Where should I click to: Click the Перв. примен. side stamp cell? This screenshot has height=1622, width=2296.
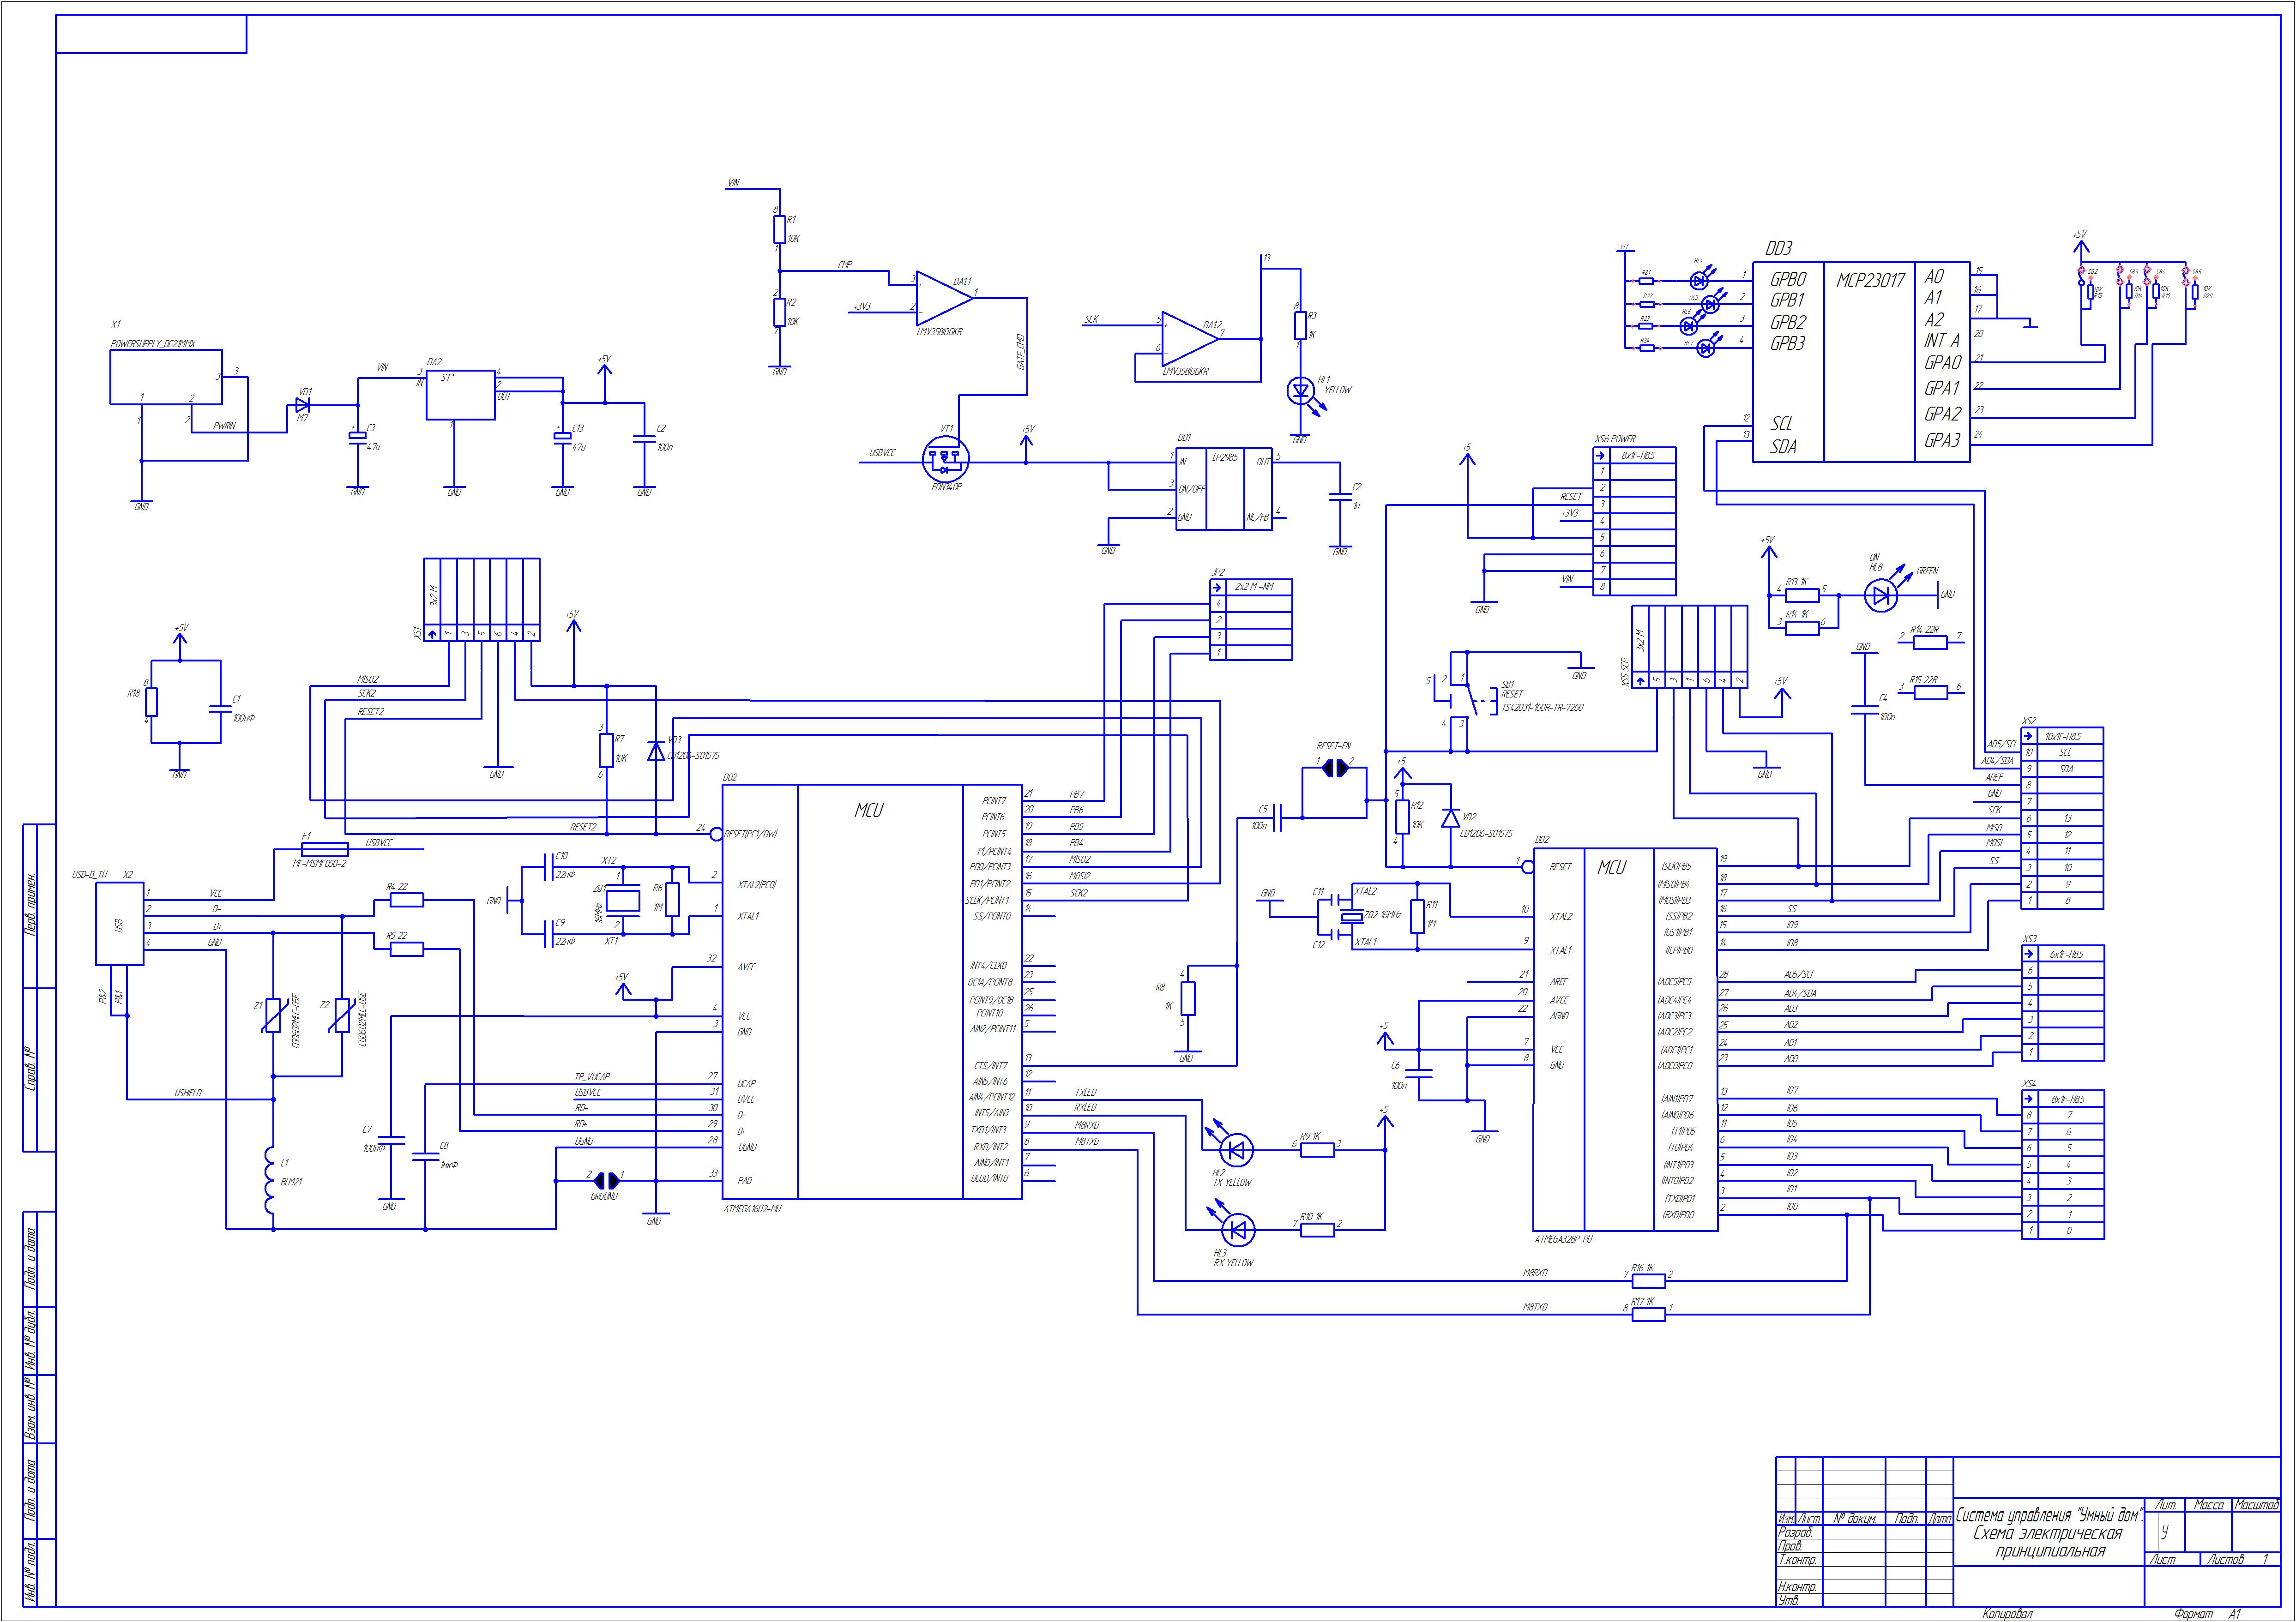(30, 905)
